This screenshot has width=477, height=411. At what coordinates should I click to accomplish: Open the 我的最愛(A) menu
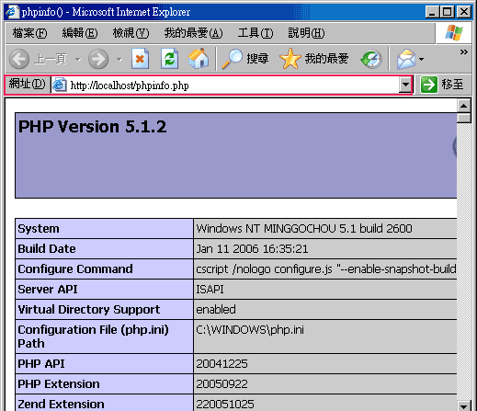pyautogui.click(x=194, y=33)
